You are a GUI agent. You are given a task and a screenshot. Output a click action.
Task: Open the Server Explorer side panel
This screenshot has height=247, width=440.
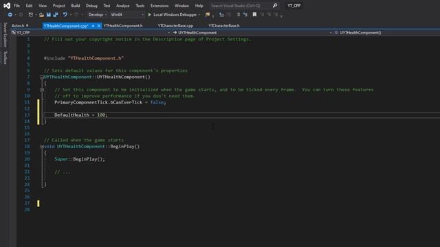pyautogui.click(x=5, y=35)
